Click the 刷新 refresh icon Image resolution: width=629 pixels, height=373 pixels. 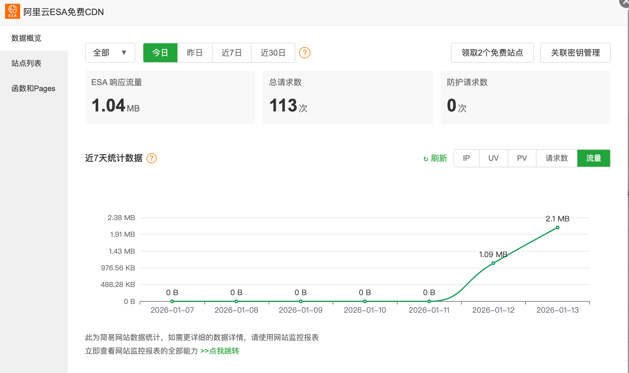point(426,159)
